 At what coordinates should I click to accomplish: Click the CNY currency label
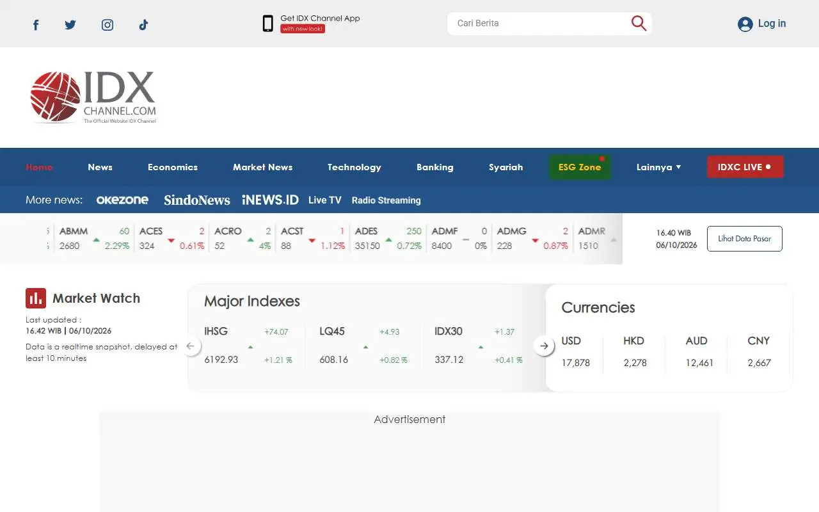click(x=758, y=340)
